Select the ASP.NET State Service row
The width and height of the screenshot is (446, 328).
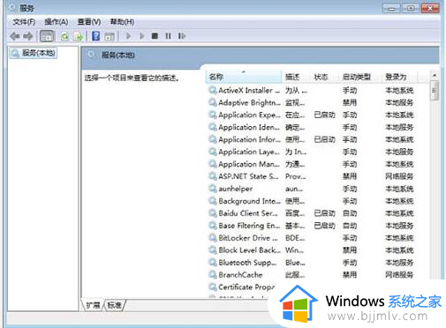tap(311, 176)
